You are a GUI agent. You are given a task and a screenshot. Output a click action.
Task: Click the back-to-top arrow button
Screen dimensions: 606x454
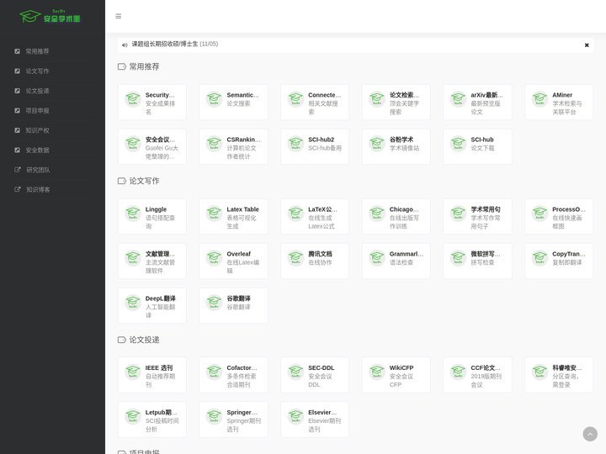point(590,434)
